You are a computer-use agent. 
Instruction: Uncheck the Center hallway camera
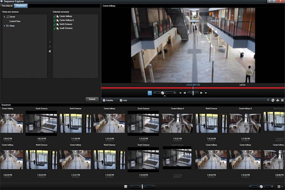click(x=54, y=16)
